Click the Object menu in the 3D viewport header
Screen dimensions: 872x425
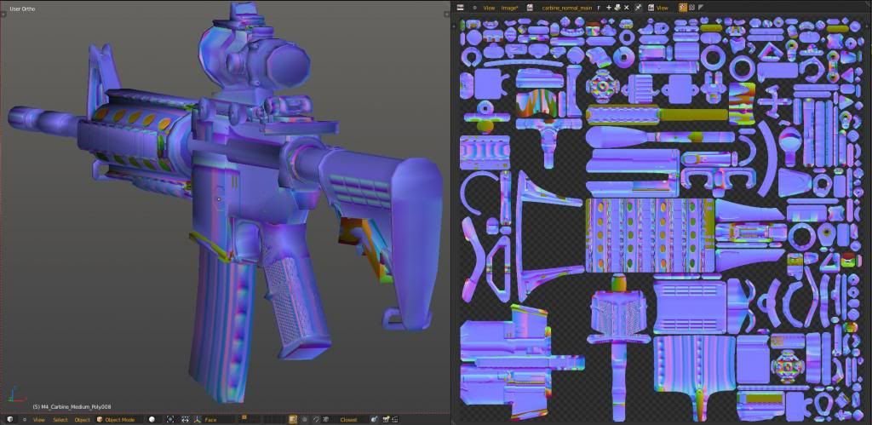point(82,419)
